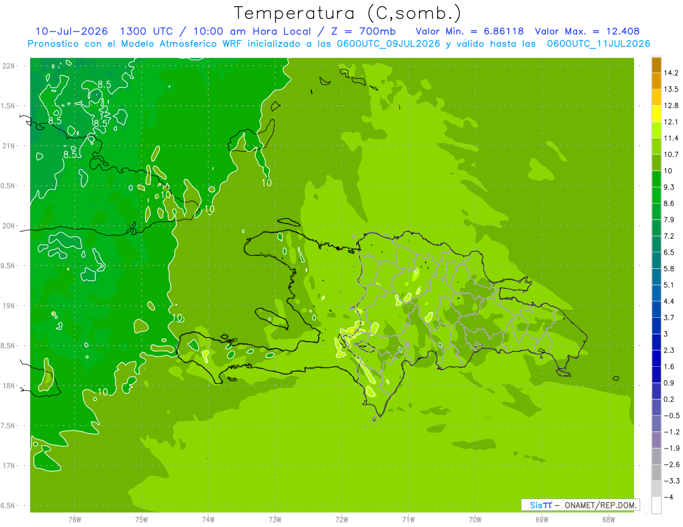Select the "10-Jul-2026" forecast date text

[x=72, y=31]
